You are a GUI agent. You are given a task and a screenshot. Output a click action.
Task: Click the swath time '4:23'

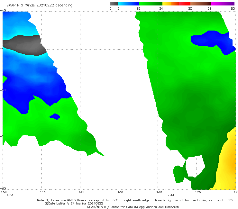[x=10, y=195]
